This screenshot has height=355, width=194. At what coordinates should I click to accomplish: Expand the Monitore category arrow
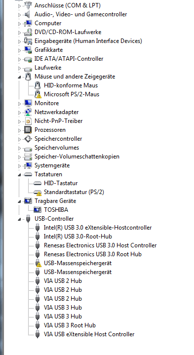[x=19, y=104]
